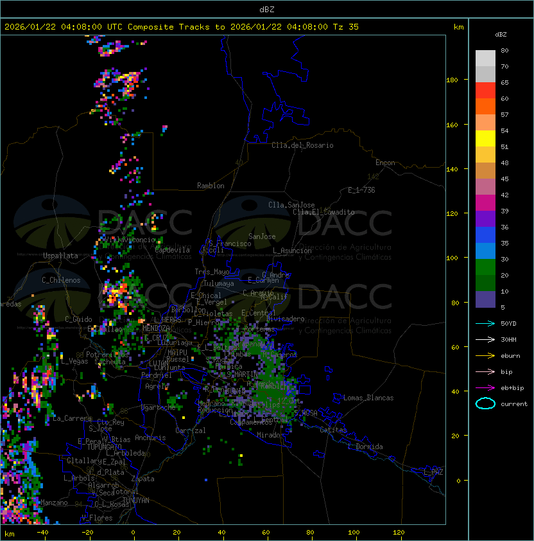Screen dimensions: 534x541
Task: Select the 'Uspallata' map label
Action: coord(60,256)
